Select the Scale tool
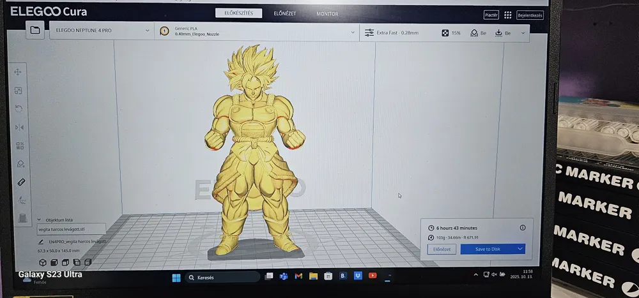Viewport: 639px width, 298px height. point(19,91)
